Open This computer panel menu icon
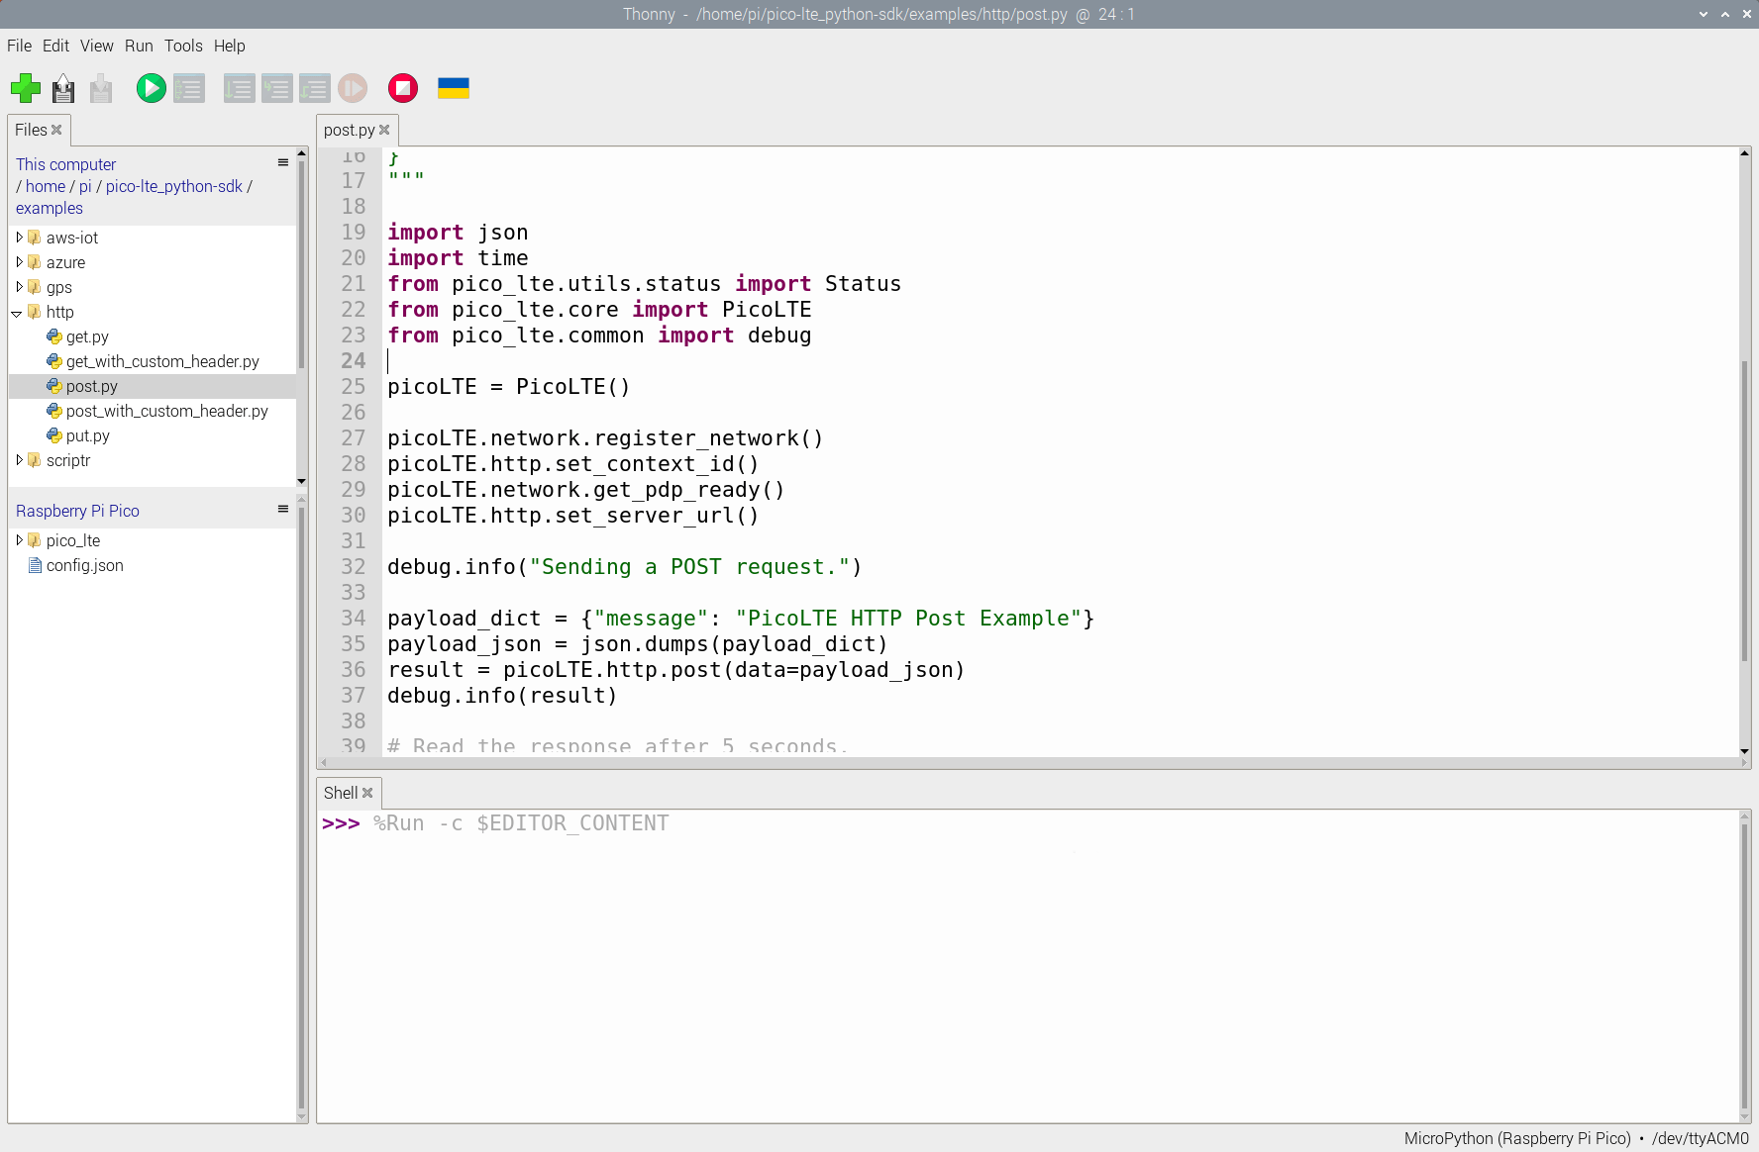1759x1152 pixels. (x=283, y=162)
